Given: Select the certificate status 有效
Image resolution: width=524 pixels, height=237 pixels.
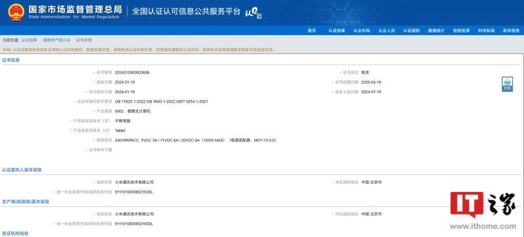Looking at the screenshot, I should [365, 73].
